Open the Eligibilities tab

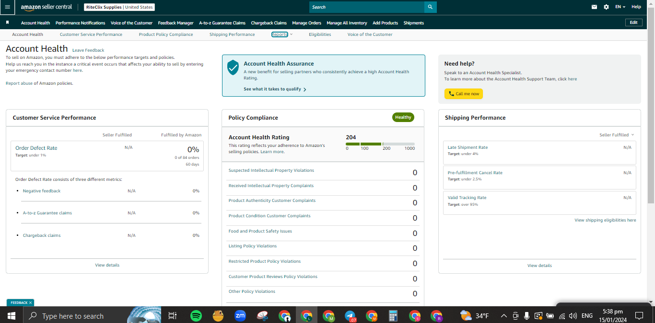click(x=320, y=34)
